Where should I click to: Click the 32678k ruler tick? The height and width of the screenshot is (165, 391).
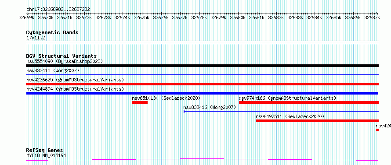[x=199, y=18]
